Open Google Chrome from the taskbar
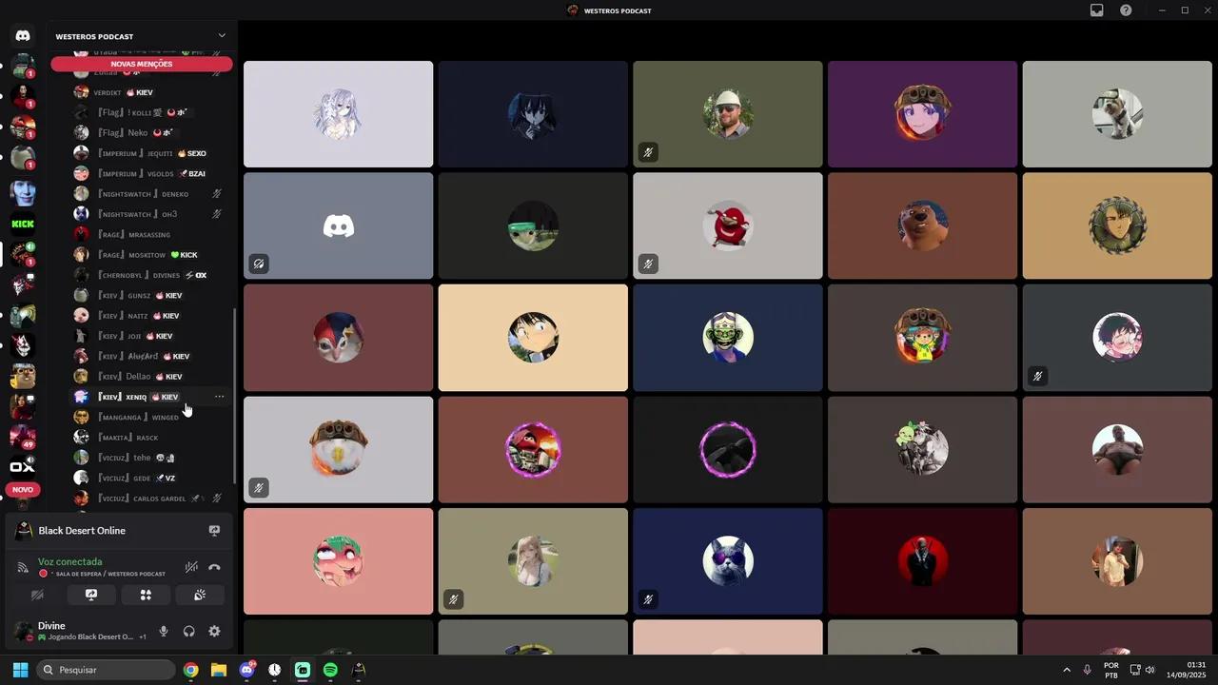Image resolution: width=1218 pixels, height=685 pixels. [x=191, y=670]
